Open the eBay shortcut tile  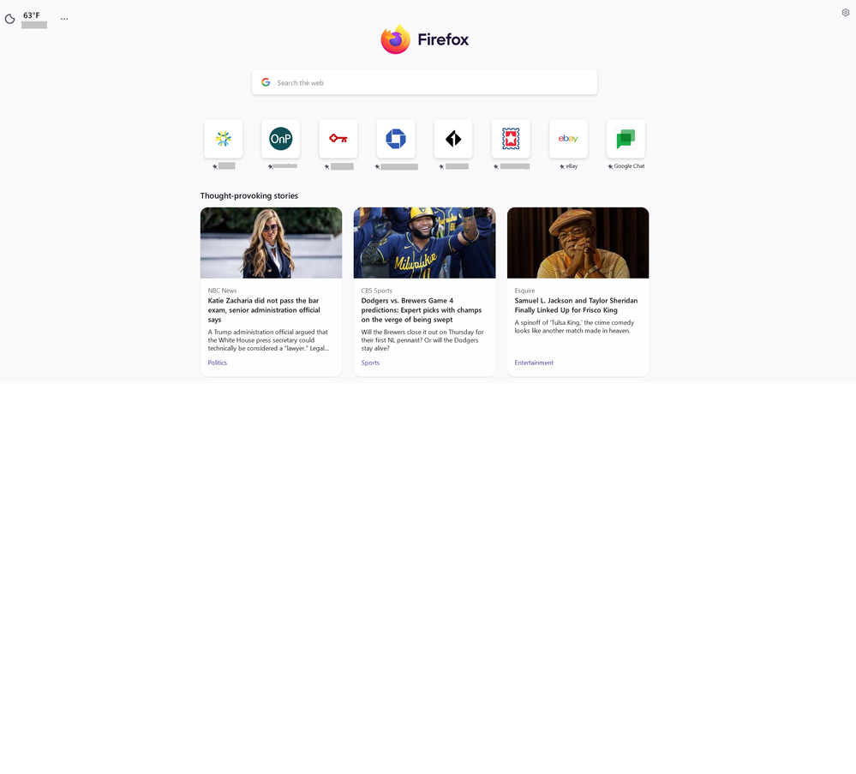[568, 139]
